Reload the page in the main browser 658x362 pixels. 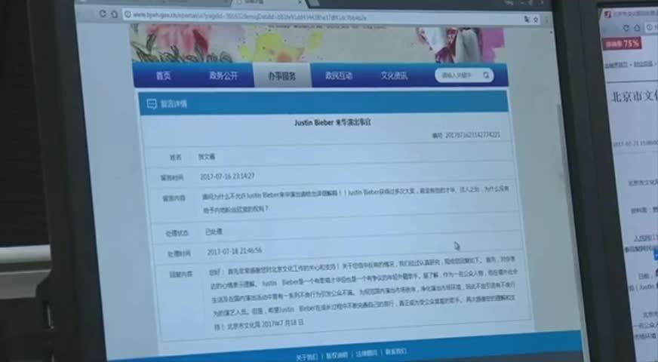click(x=103, y=14)
